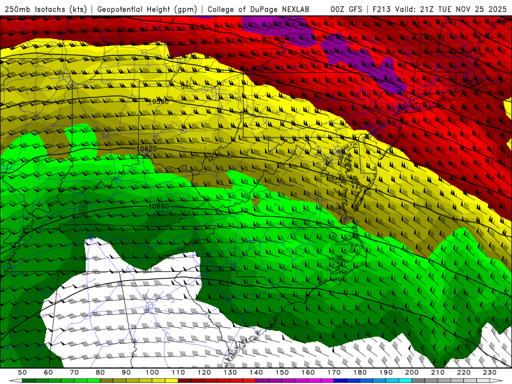Viewport: 512px width, 384px height.
Task: Click the 220 value on the color scale
Action: [x=463, y=372]
